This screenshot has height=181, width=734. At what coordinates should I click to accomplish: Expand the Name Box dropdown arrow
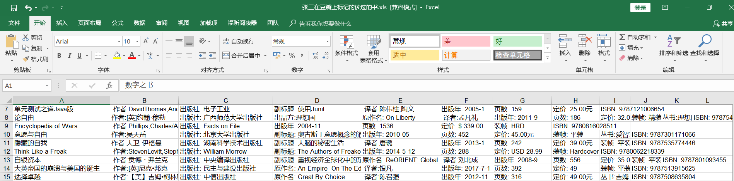pyautogui.click(x=47, y=85)
